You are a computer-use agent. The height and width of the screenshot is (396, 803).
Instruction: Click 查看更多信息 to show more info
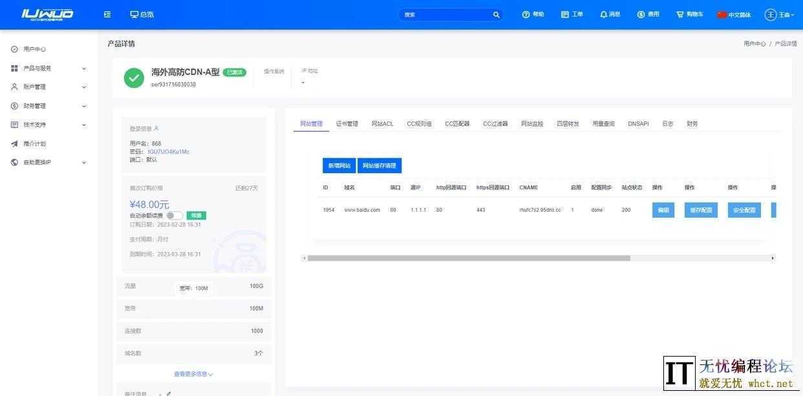click(x=191, y=373)
